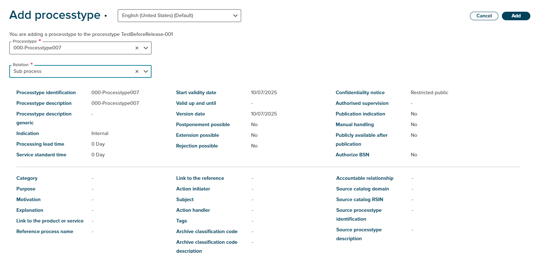Clear the Processtype field selection
This screenshot has height=253, width=541.
click(x=137, y=48)
